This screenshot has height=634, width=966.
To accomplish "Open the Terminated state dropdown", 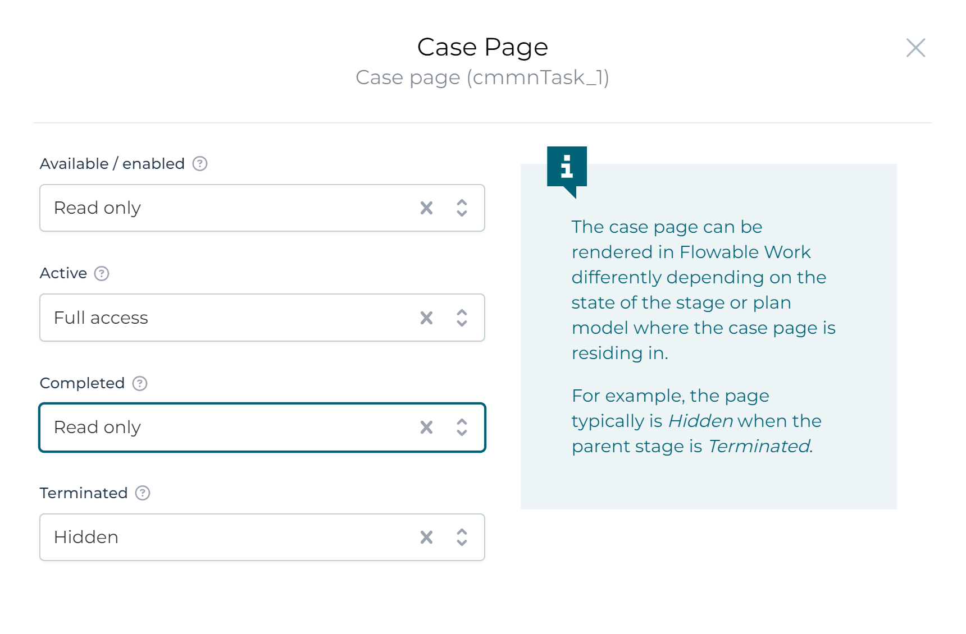I will pyautogui.click(x=462, y=537).
